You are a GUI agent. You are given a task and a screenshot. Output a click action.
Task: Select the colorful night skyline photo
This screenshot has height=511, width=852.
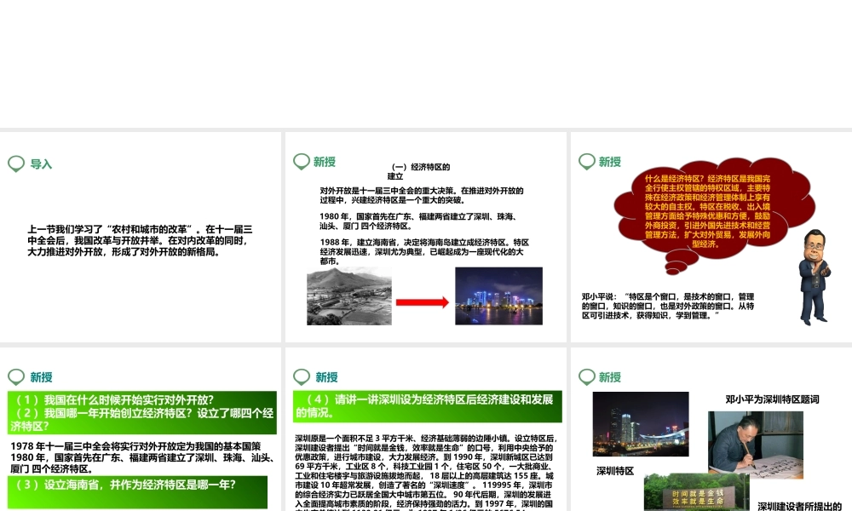498,296
